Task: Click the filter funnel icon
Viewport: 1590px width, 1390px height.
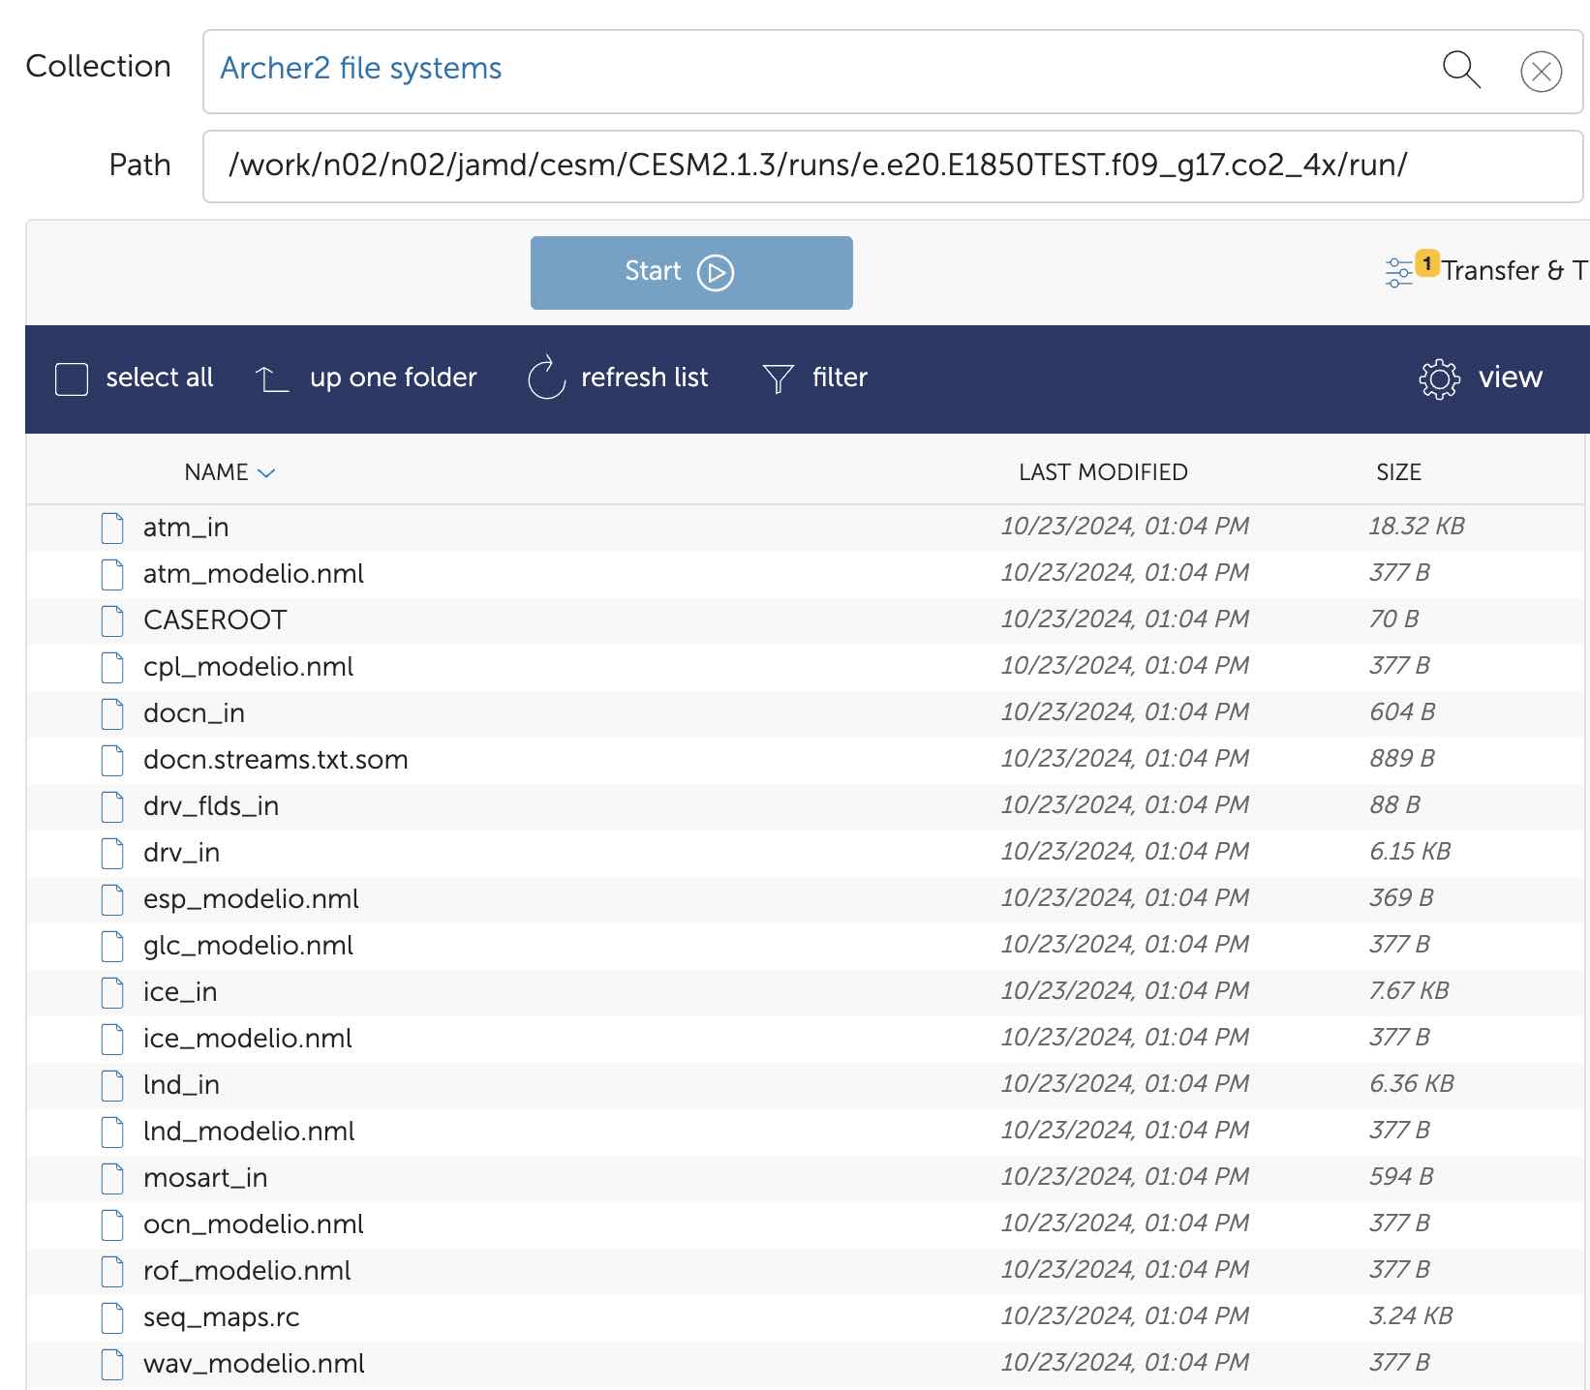Action: coord(778,378)
